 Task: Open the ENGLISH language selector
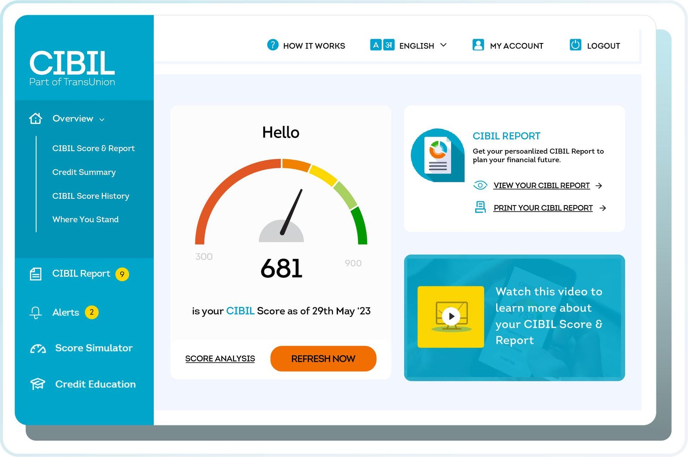coord(417,46)
